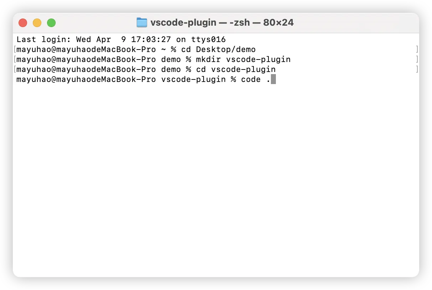Screen dimensions: 432x290
Task: Click the 'mkdir' command word
Action: (209, 59)
